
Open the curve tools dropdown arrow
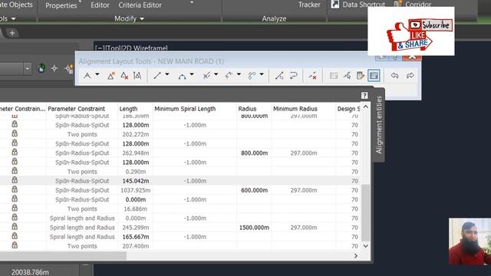tap(192, 74)
